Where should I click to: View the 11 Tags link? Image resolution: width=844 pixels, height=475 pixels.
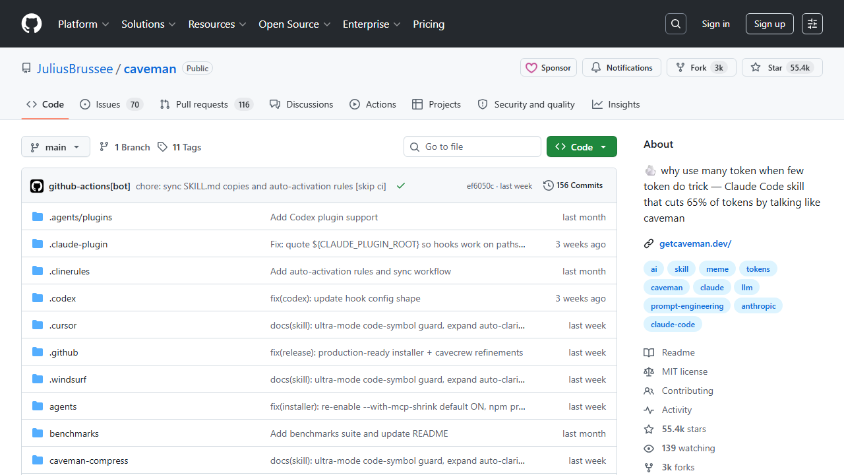click(x=179, y=147)
